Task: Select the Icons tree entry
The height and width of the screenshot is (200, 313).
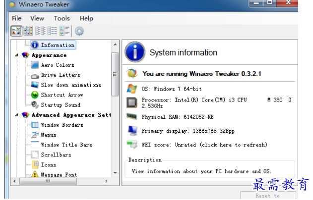Action: tap(48, 165)
